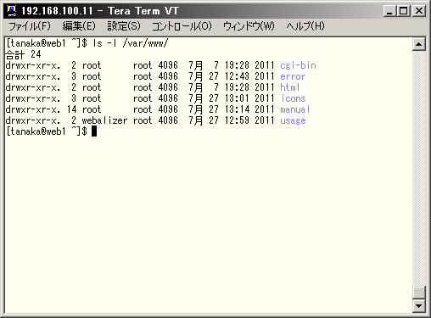Maximize the Tera Term window
Image resolution: width=431 pixels, height=318 pixels.
(404, 11)
